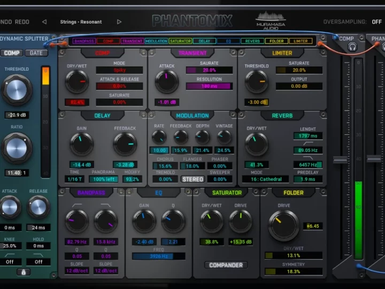Select MODULATION in the module chain strip
Image resolution: width=385 pixels, height=289 pixels.
point(156,41)
